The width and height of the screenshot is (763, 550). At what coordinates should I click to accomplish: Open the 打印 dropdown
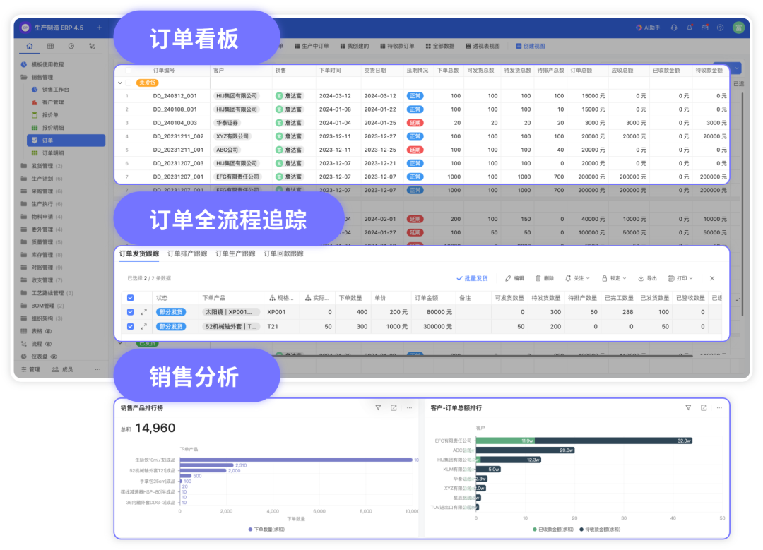pyautogui.click(x=680, y=278)
